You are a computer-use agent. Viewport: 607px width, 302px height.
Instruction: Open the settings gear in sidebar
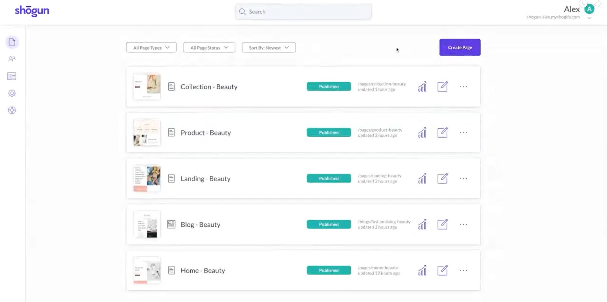click(x=12, y=93)
